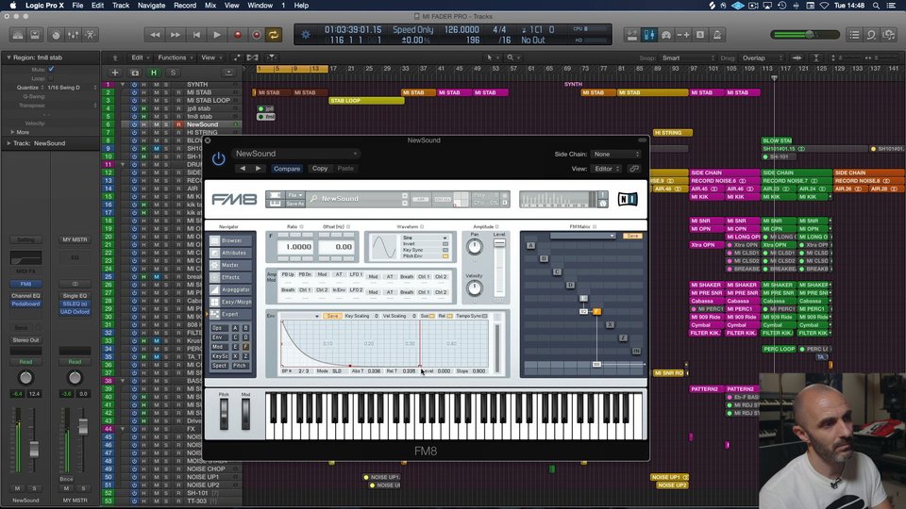The image size is (906, 509).
Task: Click the Copy button in plugin header
Action: 320,169
